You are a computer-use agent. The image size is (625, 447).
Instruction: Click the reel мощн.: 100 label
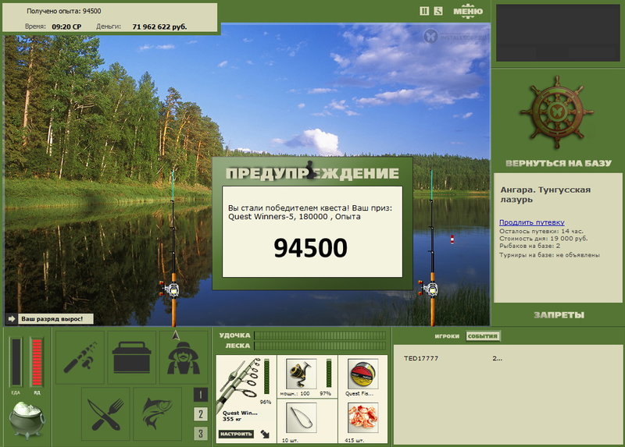(x=295, y=393)
